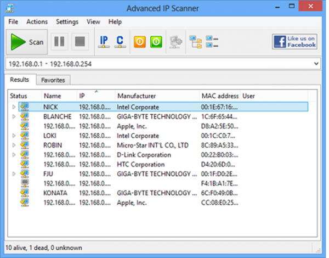Switch to the Favorites tab

point(52,80)
